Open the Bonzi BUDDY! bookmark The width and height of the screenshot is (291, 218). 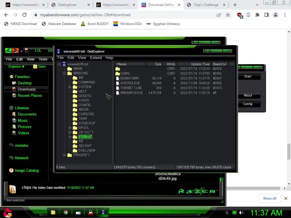95,24
